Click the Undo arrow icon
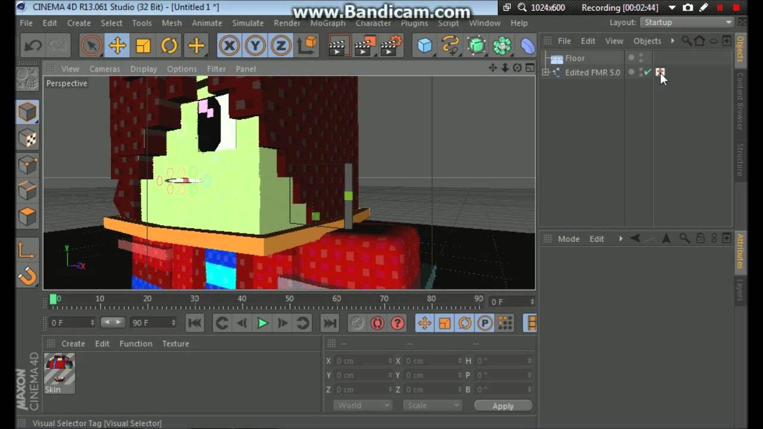 33,46
